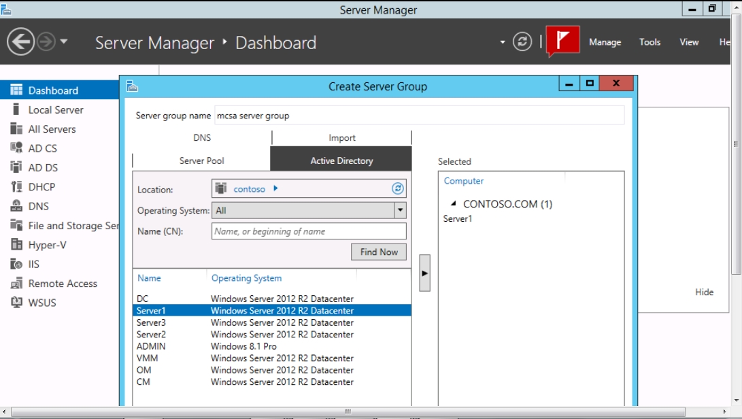This screenshot has width=742, height=419.
Task: Expand the contoso location breadcrumb arrow
Action: click(275, 188)
